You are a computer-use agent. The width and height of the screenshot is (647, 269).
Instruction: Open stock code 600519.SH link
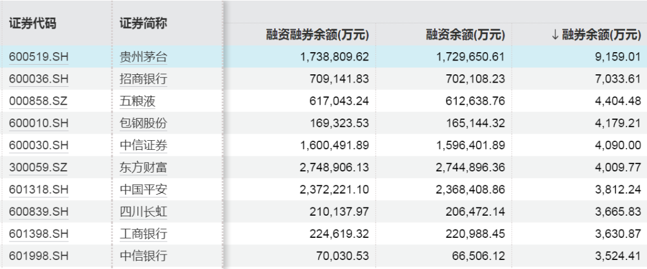[x=39, y=58]
